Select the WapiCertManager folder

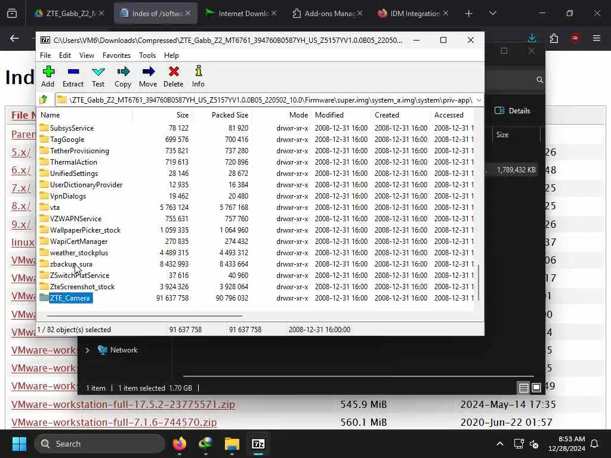click(x=78, y=241)
